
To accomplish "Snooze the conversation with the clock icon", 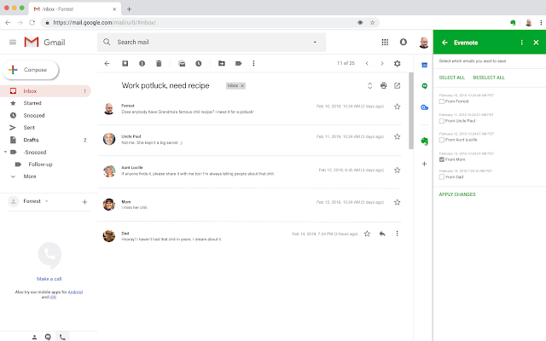I will click(x=199, y=63).
